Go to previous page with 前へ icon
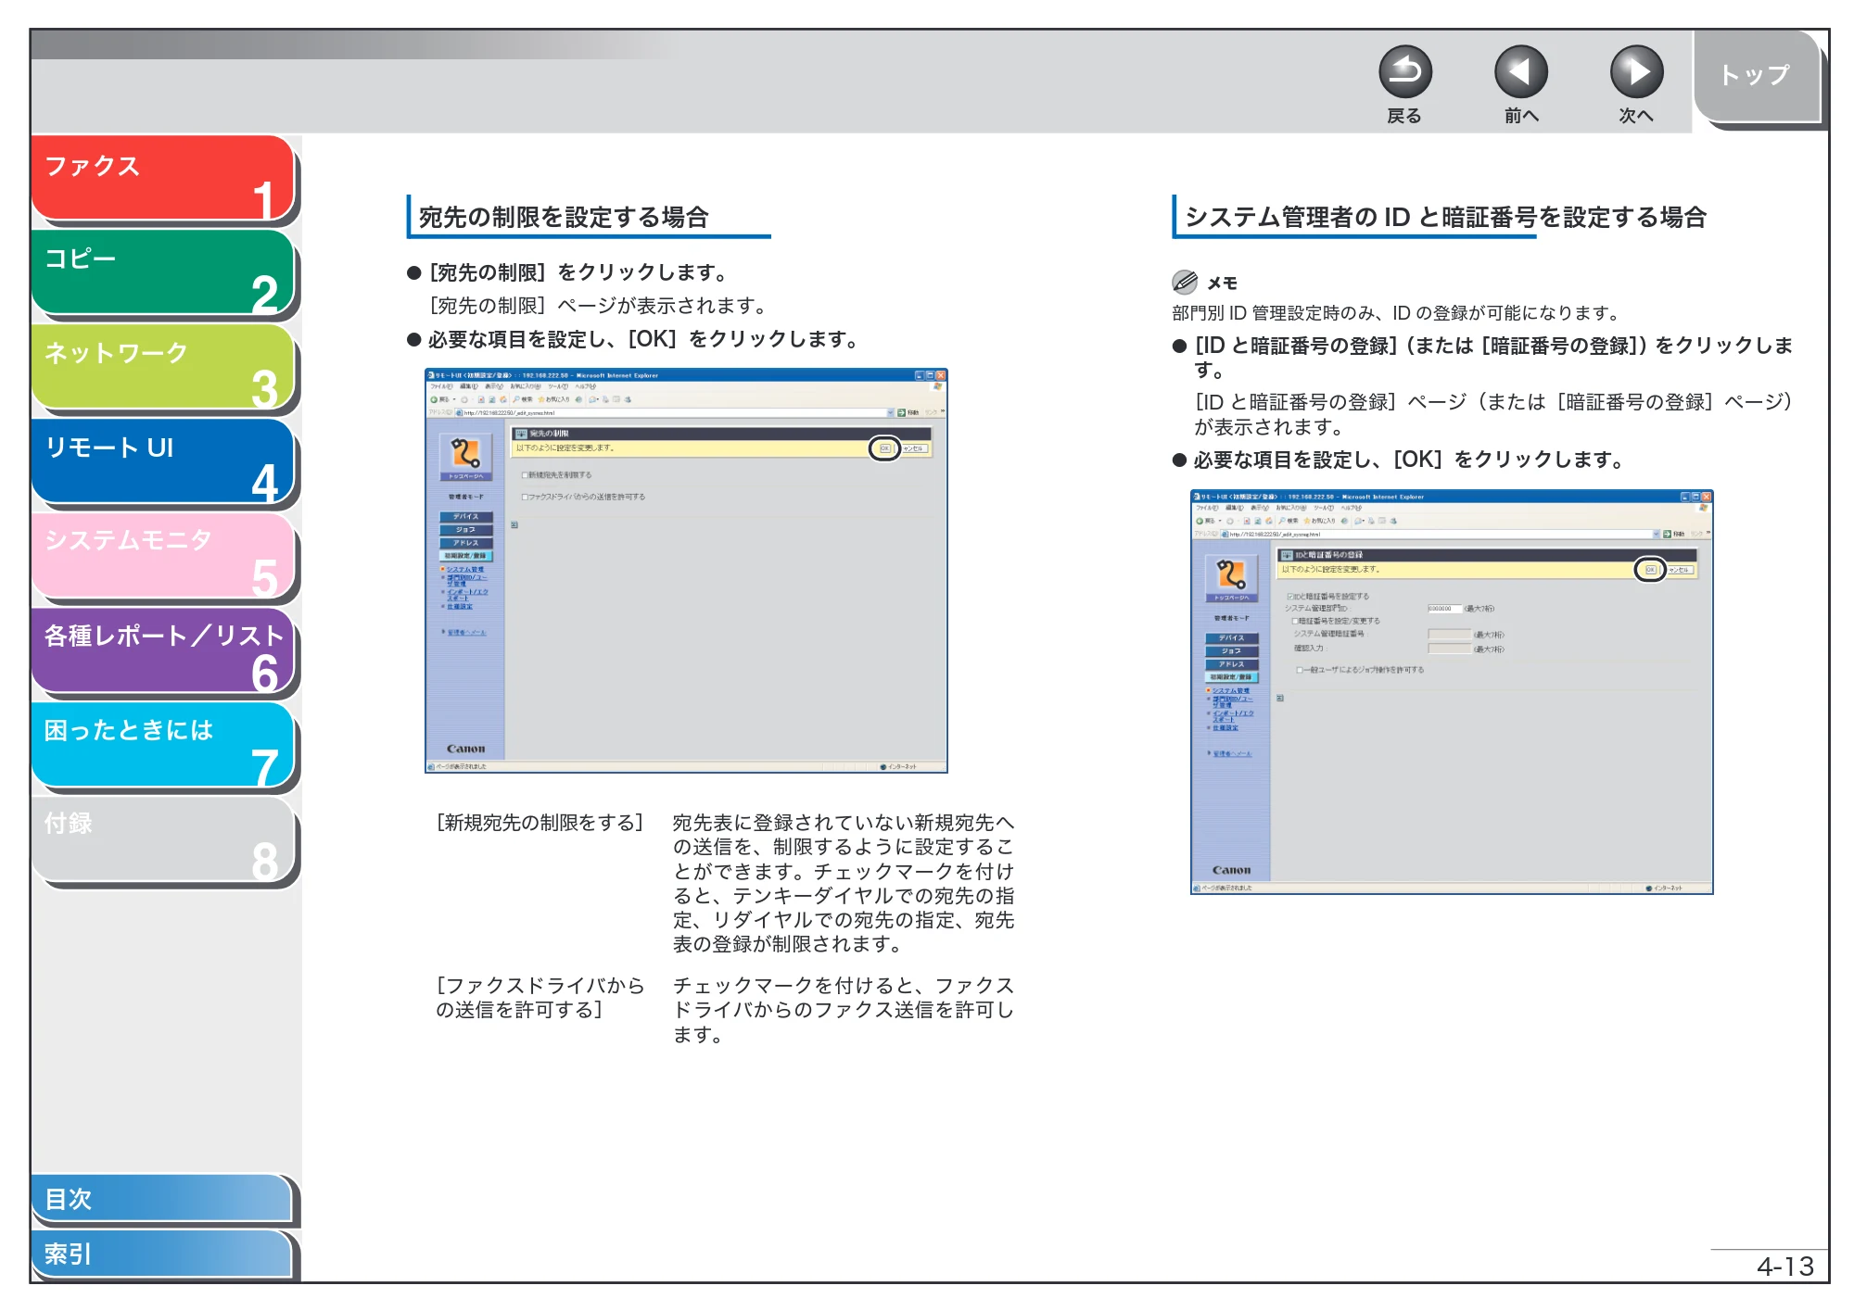1854x1311 pixels. [x=1520, y=72]
